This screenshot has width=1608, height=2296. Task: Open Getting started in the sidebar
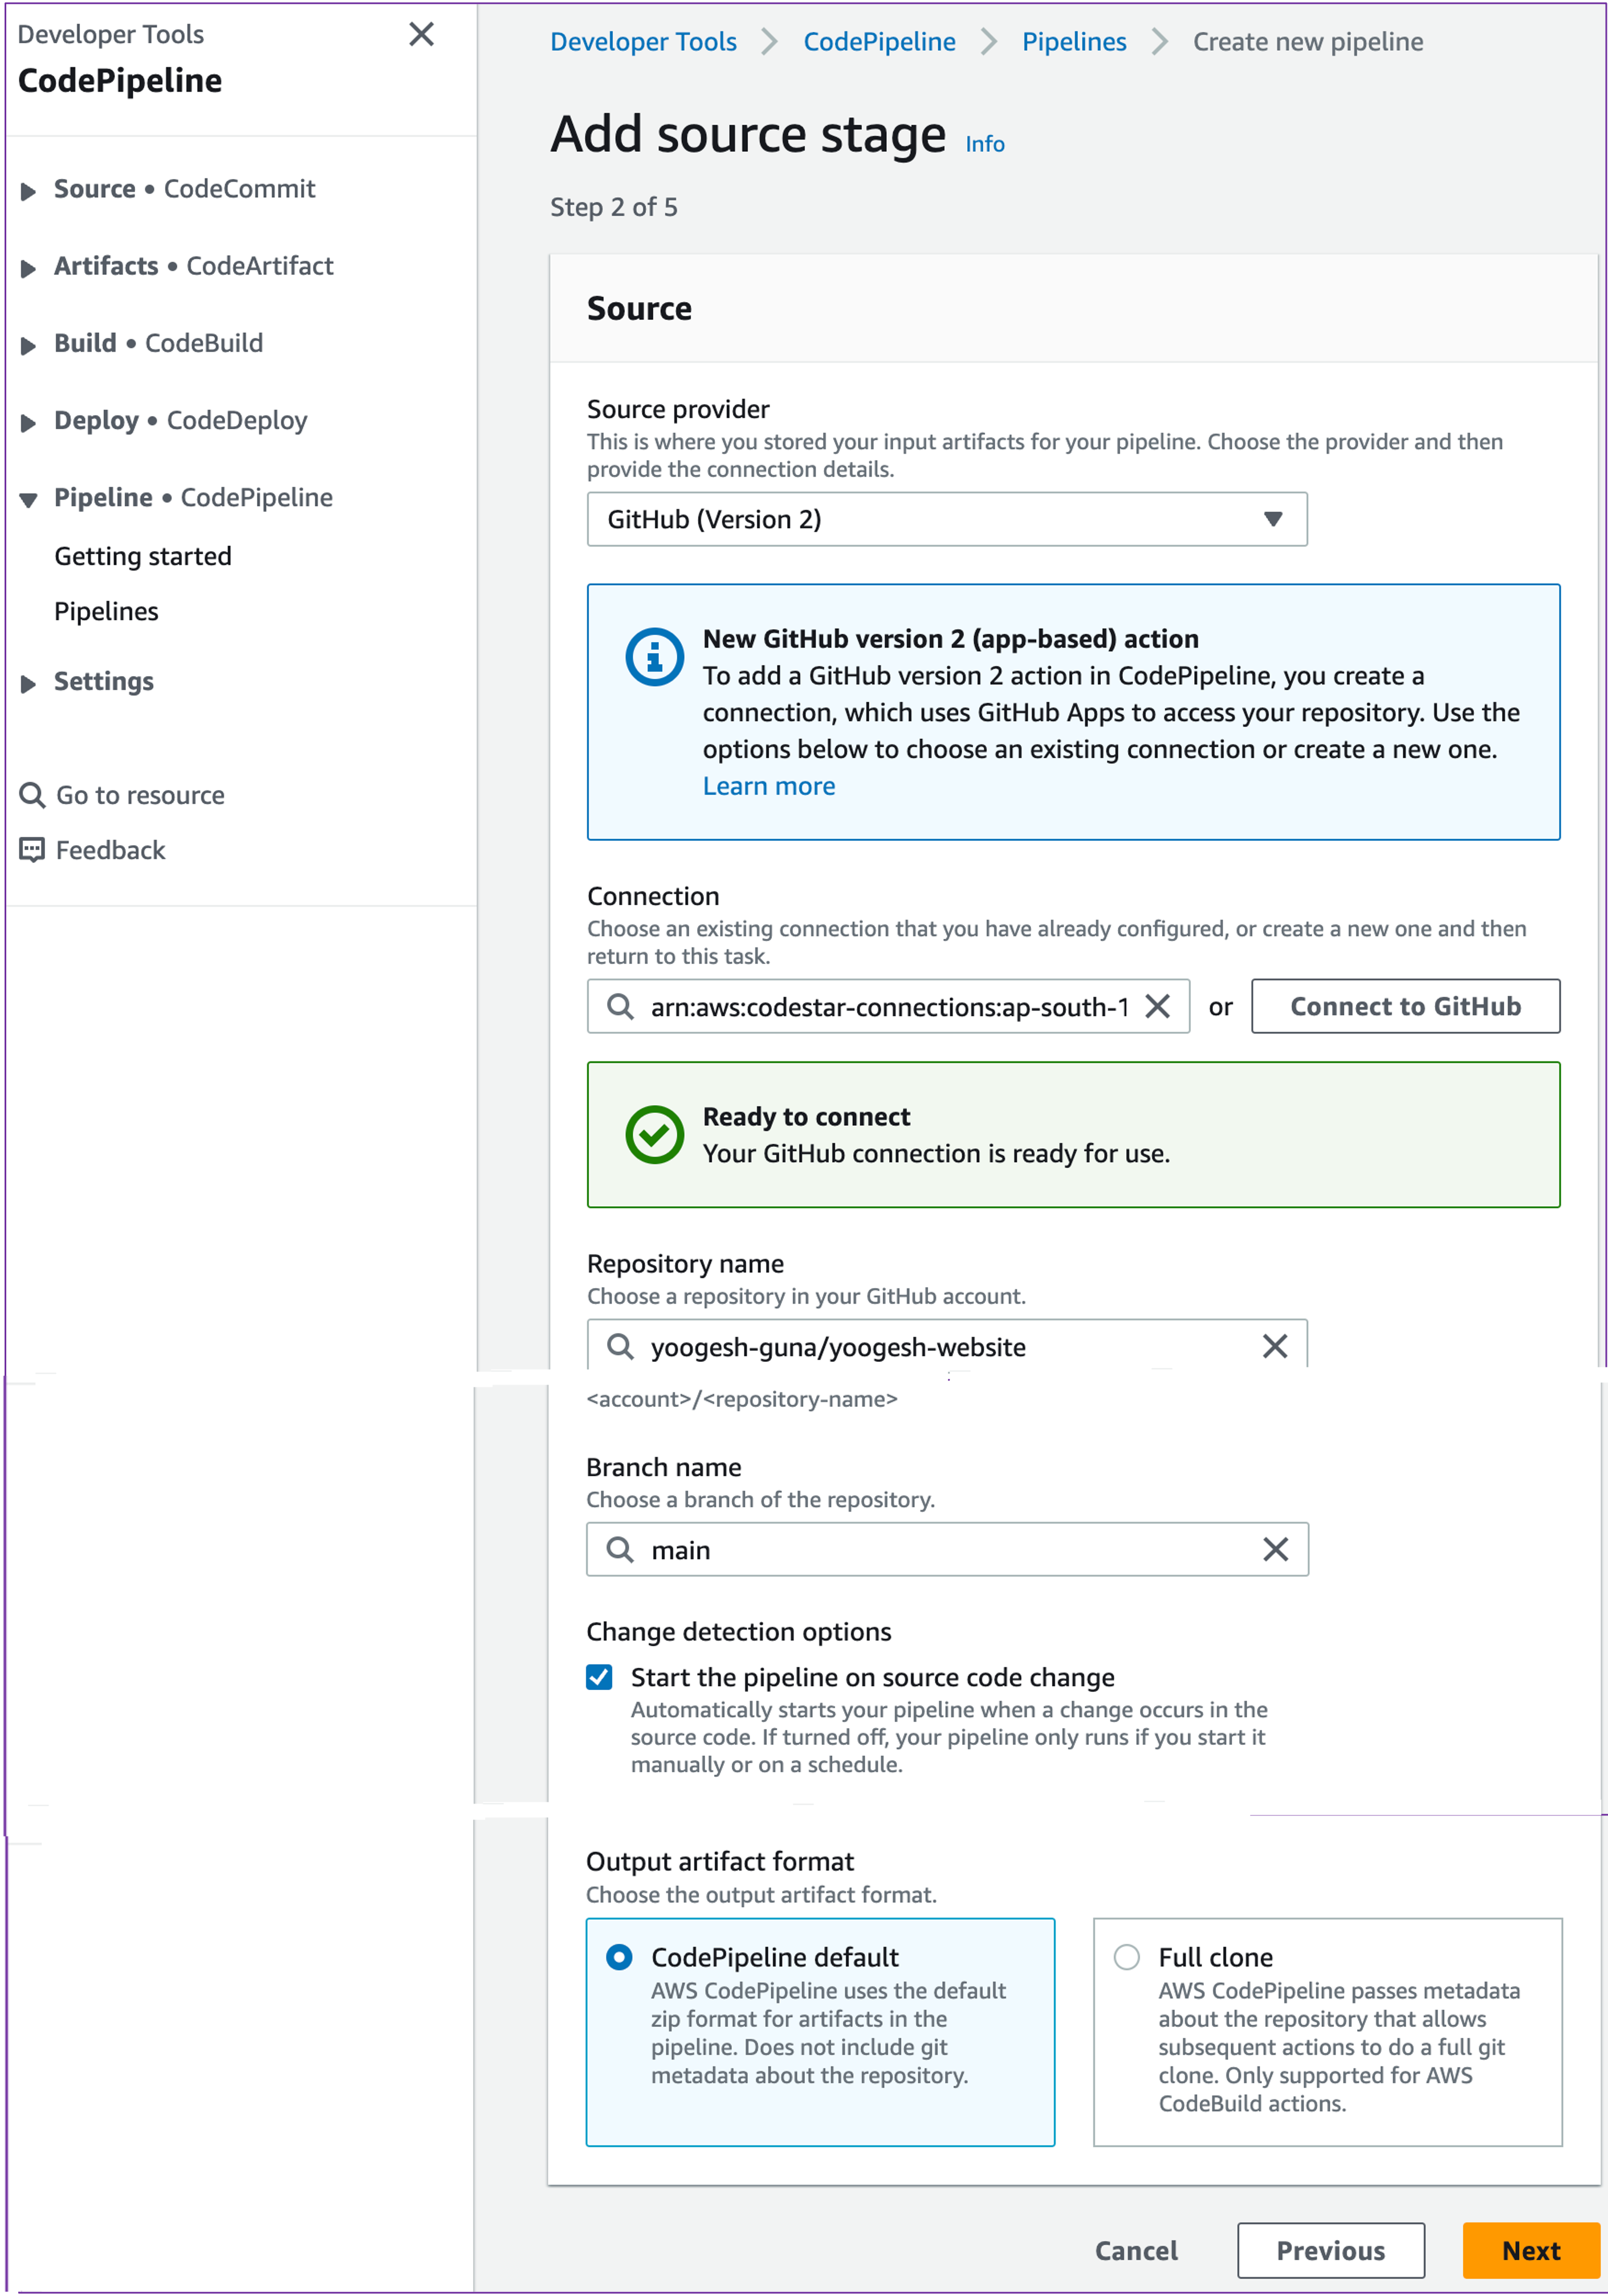click(x=142, y=556)
